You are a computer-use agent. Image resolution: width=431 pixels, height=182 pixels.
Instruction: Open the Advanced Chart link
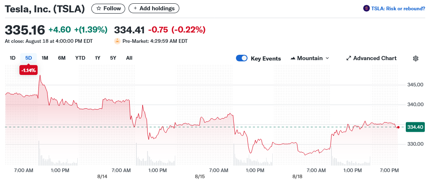[371, 58]
